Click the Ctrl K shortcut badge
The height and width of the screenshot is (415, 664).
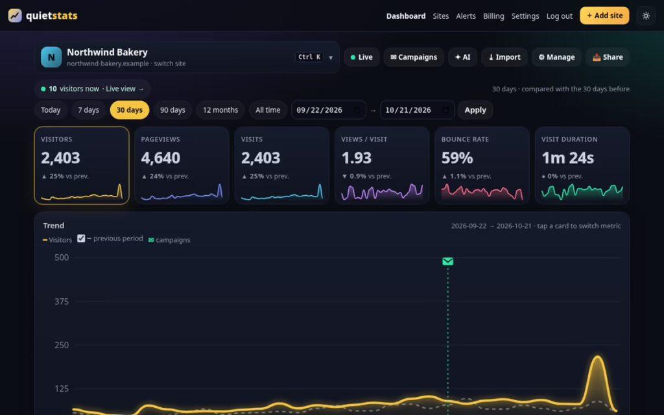pyautogui.click(x=309, y=57)
